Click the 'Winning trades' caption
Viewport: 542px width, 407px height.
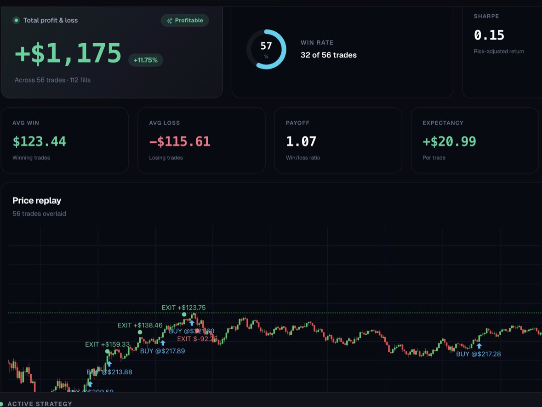[31, 158]
